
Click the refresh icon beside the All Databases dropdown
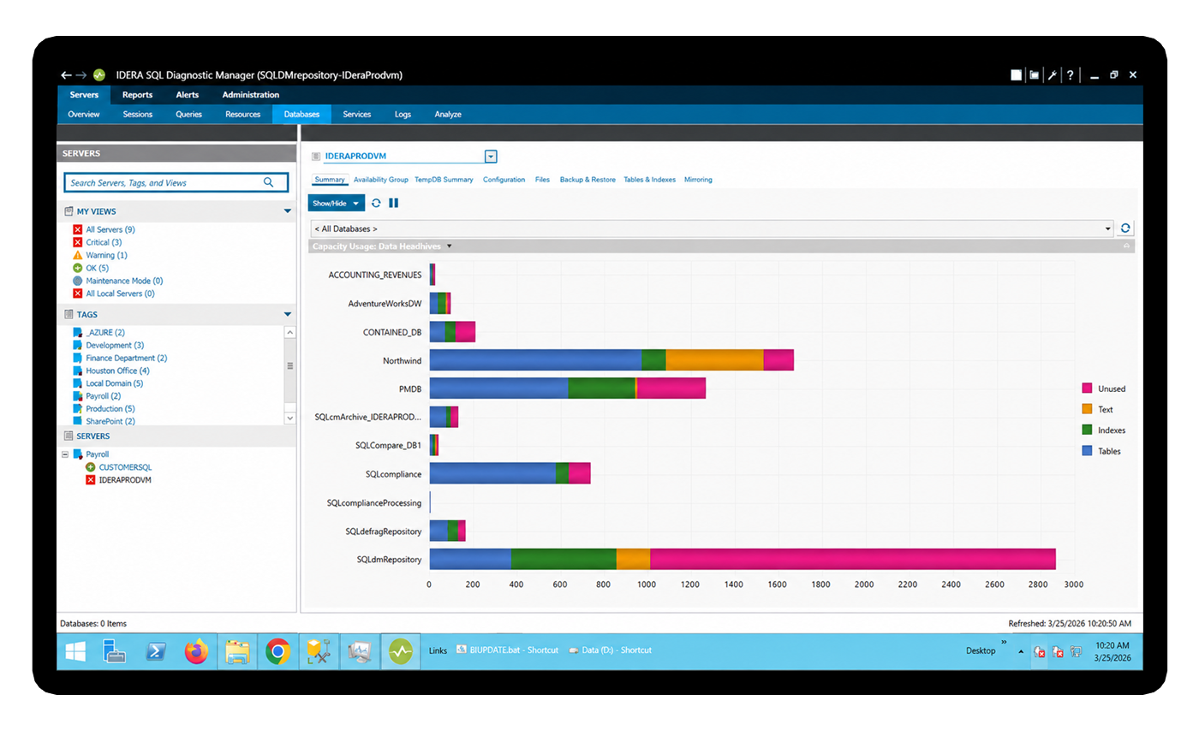coord(1126,228)
